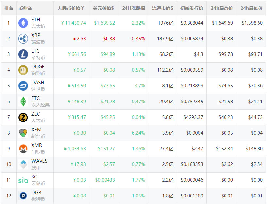Sort by the 排名 column header
This screenshot has height=205, width=267.
[9, 8]
